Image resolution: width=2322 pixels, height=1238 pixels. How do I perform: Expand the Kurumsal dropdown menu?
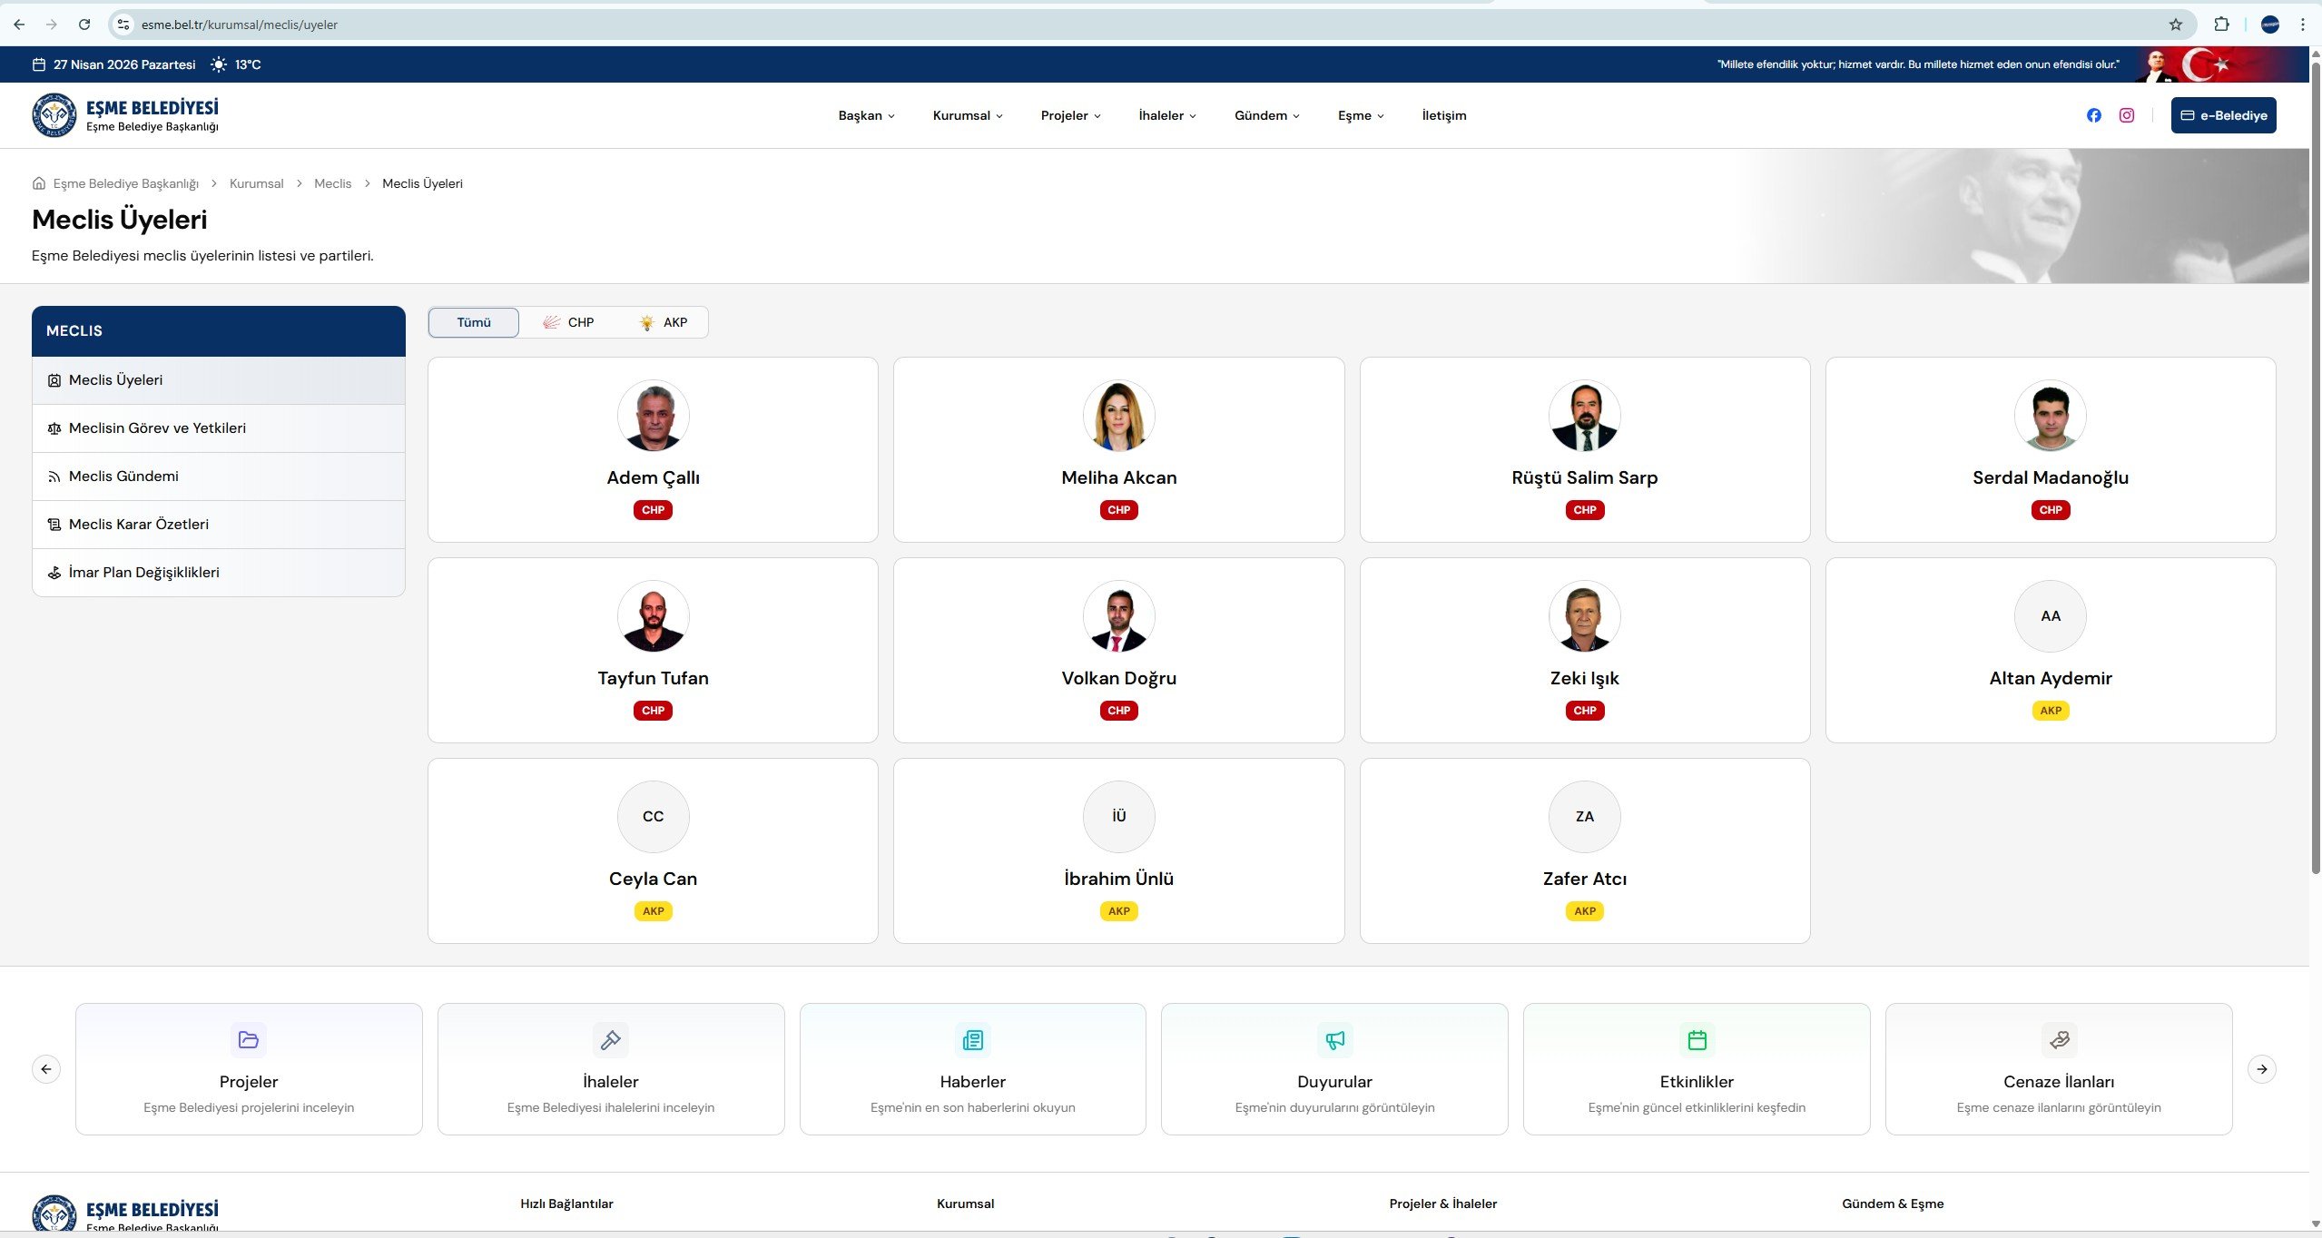pyautogui.click(x=967, y=115)
